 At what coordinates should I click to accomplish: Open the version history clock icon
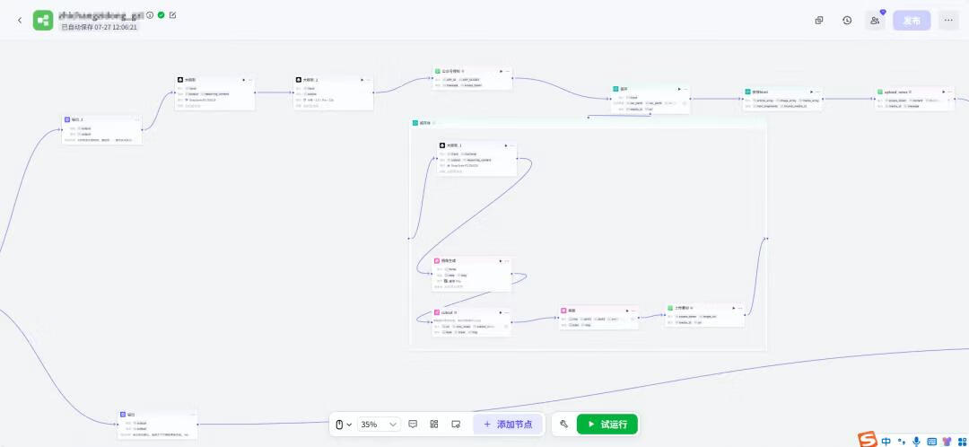(x=847, y=20)
